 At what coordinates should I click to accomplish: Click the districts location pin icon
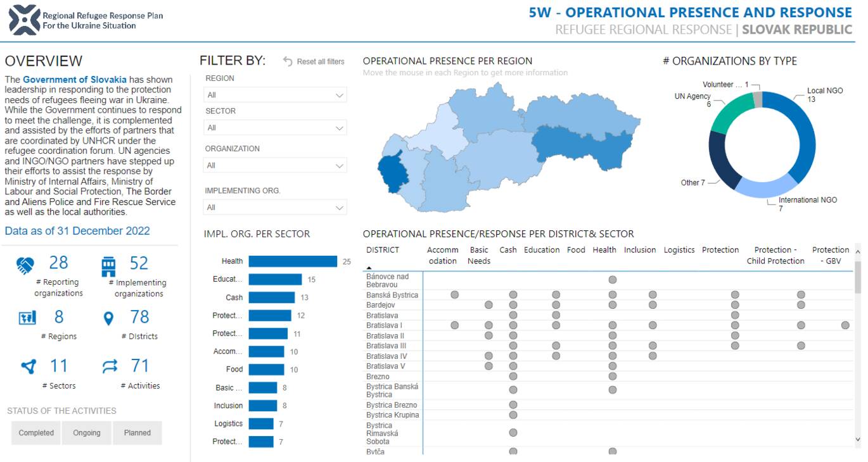tap(108, 318)
